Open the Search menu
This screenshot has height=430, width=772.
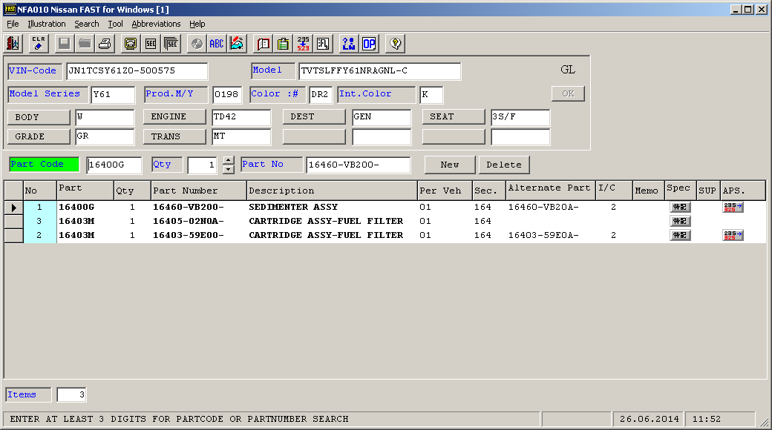(87, 24)
